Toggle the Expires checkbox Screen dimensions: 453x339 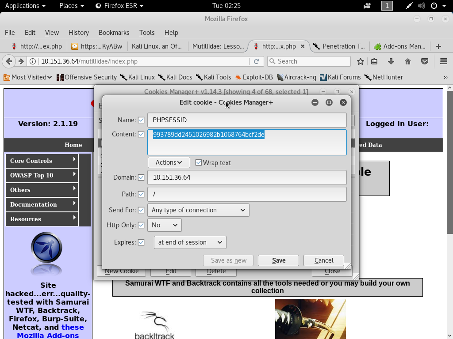(141, 242)
